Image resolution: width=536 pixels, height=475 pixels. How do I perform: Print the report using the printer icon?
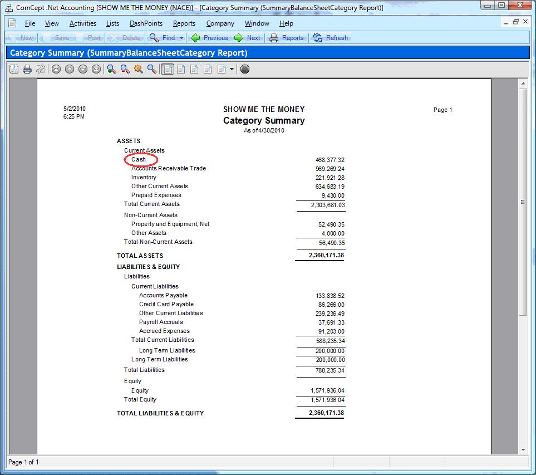click(x=27, y=69)
